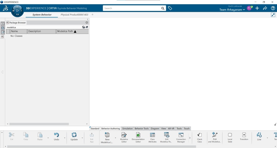Viewport: 277px width, 148px height.
Task: Sort by Modelica Path column header
Action: [x=72, y=31]
